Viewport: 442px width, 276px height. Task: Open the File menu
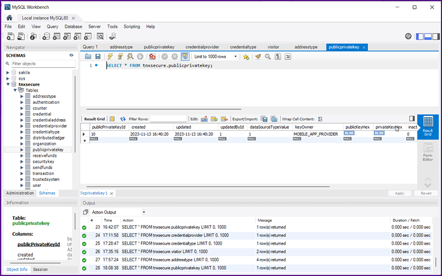8,26
